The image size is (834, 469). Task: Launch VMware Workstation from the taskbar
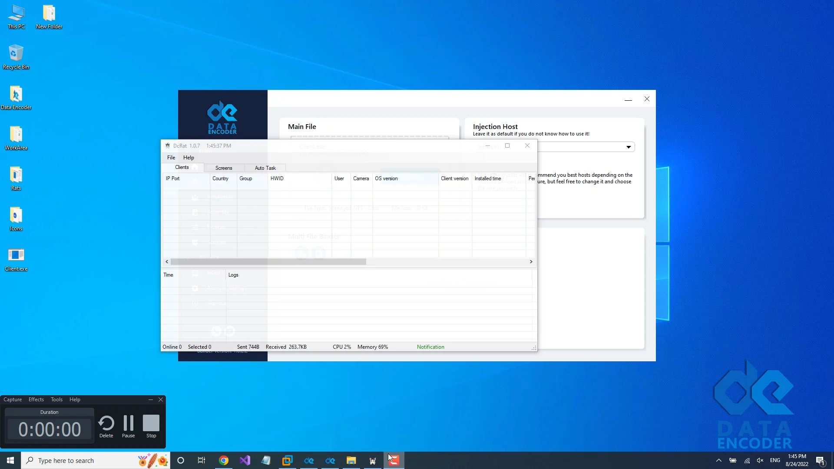[x=287, y=460]
